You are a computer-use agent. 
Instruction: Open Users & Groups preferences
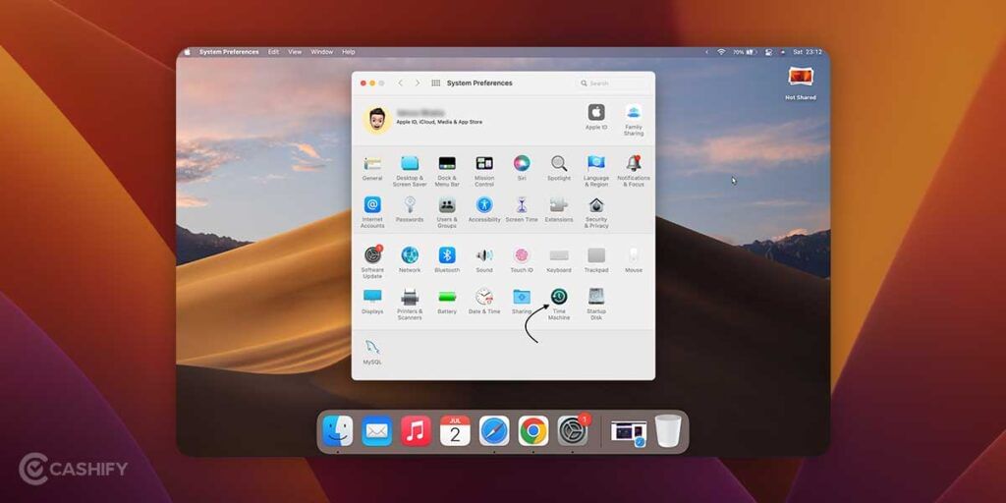click(447, 212)
